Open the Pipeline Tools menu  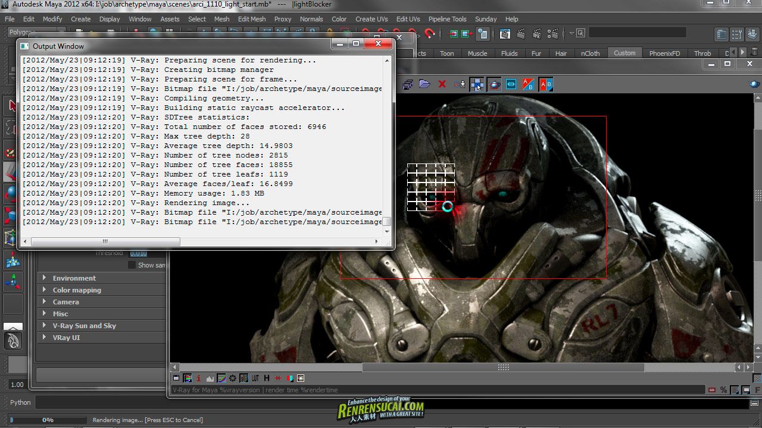tap(448, 19)
